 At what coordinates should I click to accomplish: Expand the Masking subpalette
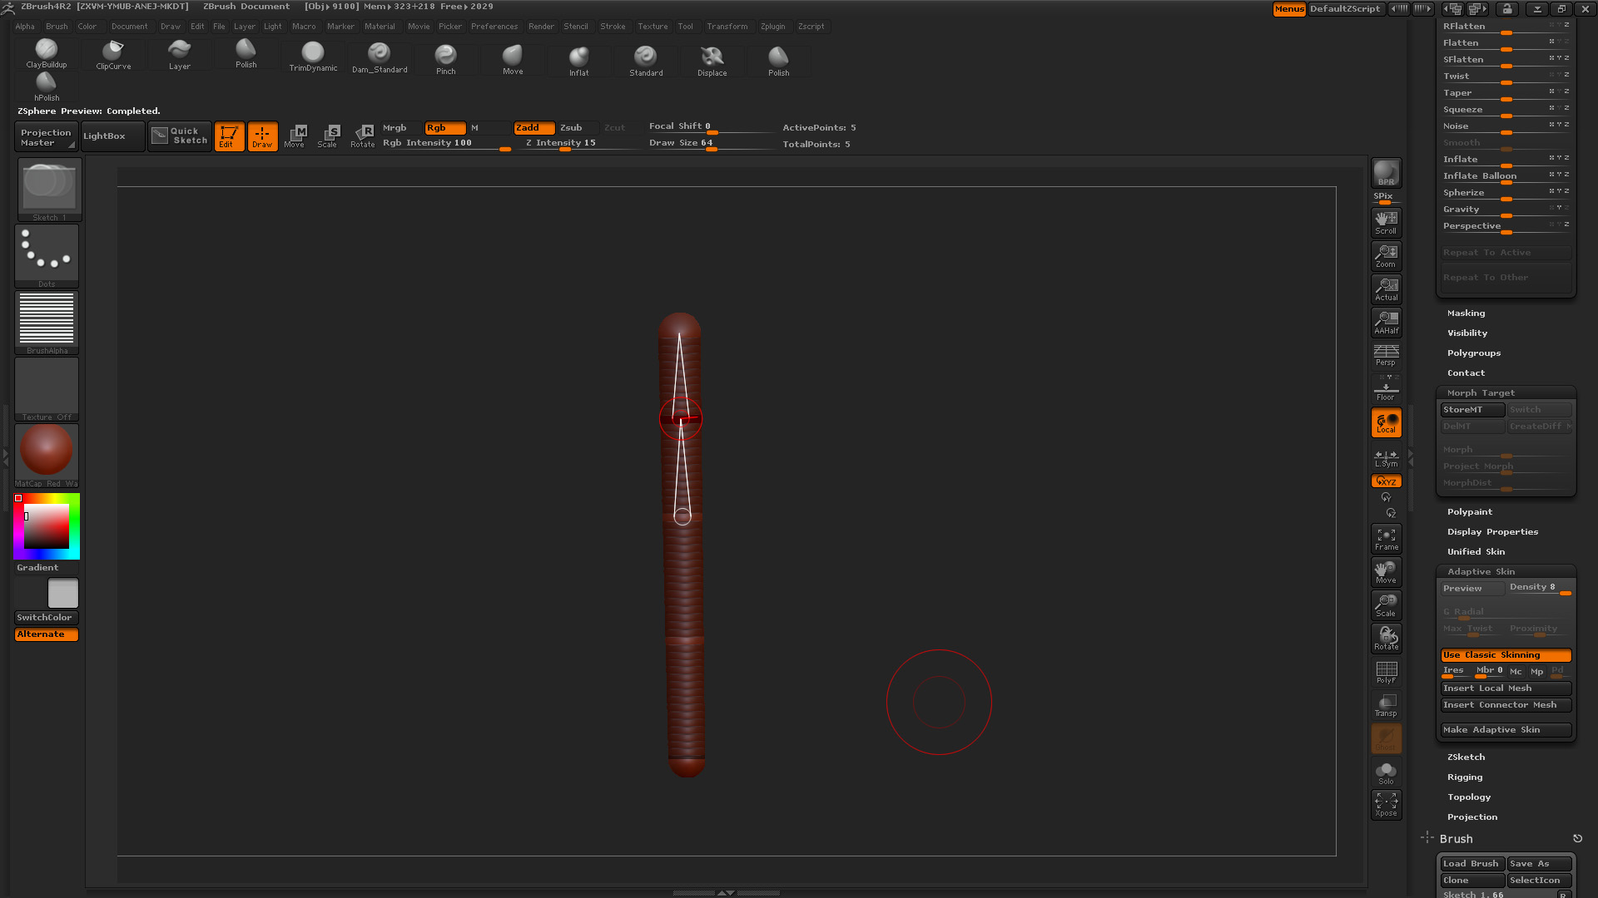(1466, 313)
